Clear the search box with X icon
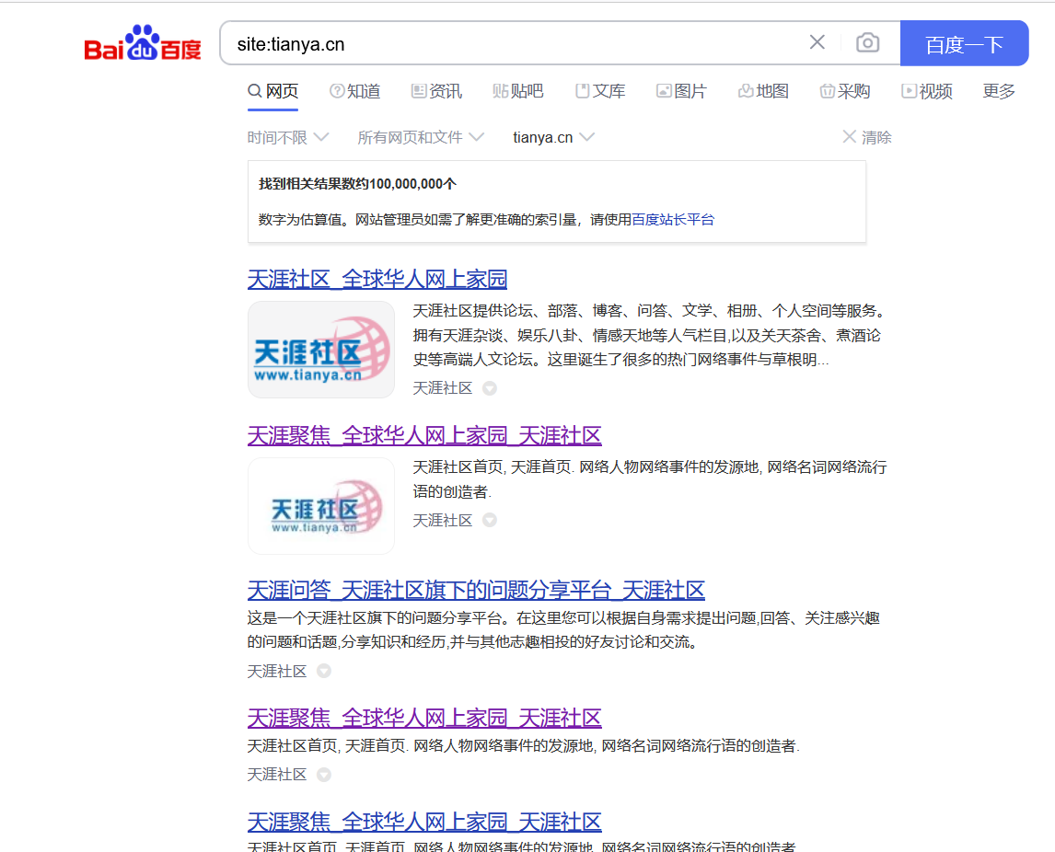Screen dimensions: 1055x852 point(817,42)
